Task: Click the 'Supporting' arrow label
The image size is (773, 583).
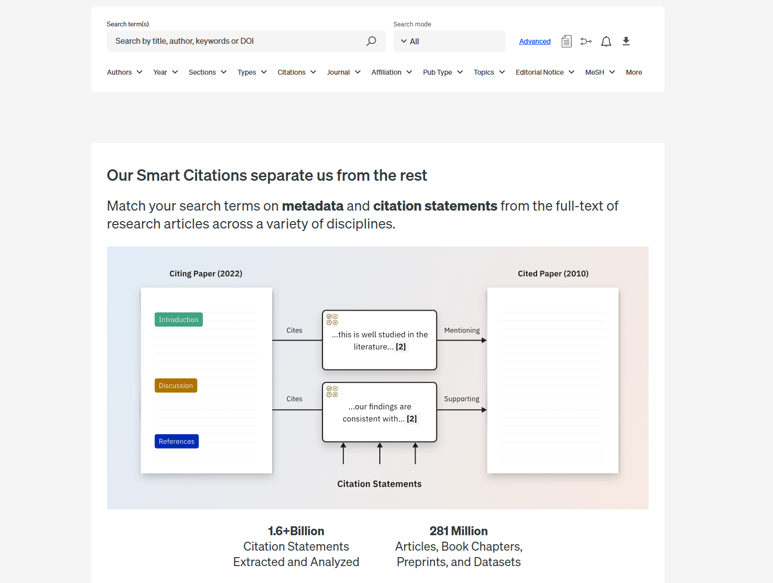Action: [462, 399]
